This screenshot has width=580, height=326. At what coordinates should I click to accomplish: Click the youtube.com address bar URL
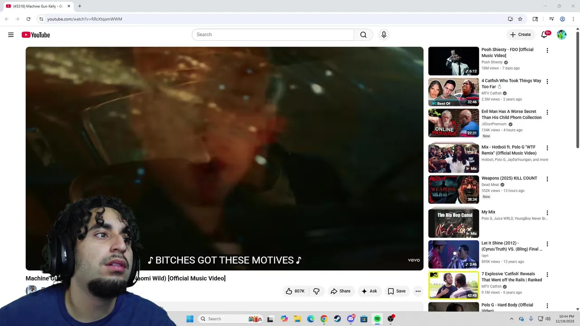85,19
